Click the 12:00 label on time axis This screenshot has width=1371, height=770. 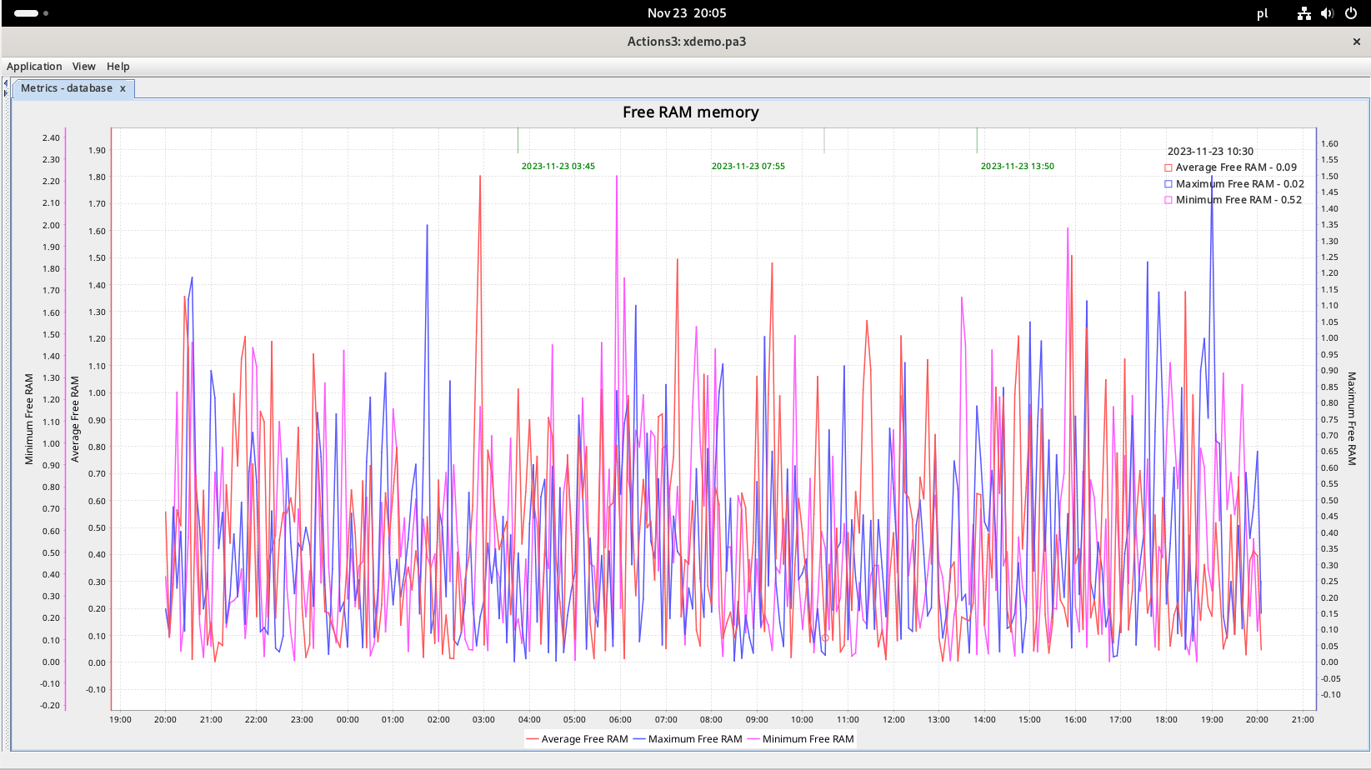(x=893, y=720)
